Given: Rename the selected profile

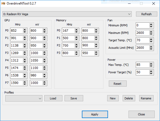Looking at the screenshot, I should click(146, 98).
